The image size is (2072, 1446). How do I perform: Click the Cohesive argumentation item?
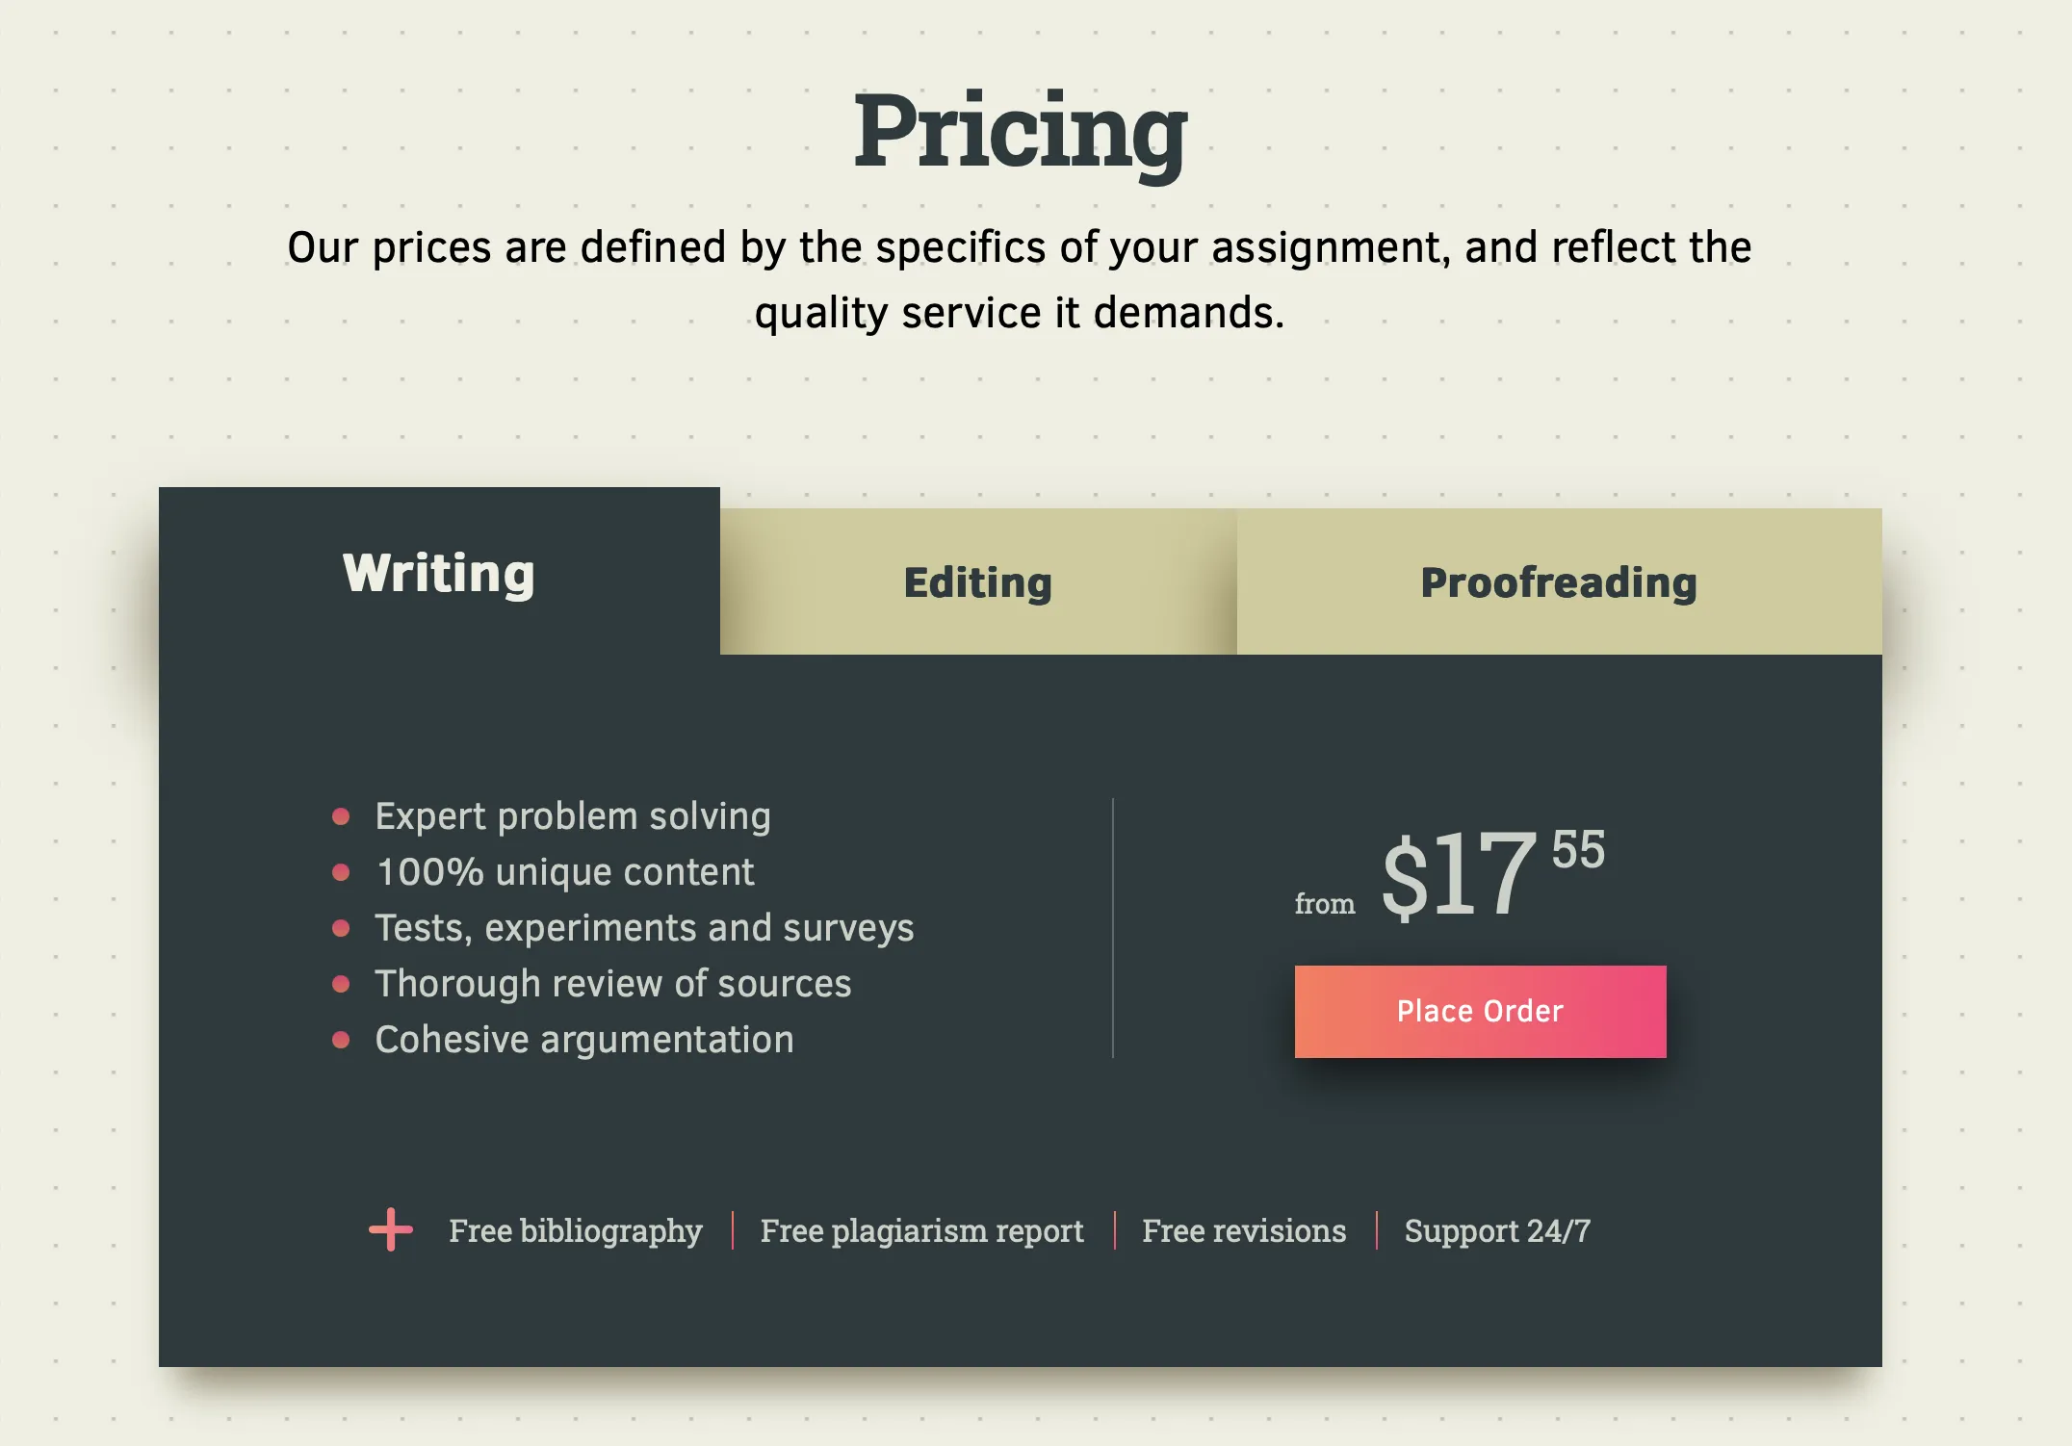coord(584,1040)
